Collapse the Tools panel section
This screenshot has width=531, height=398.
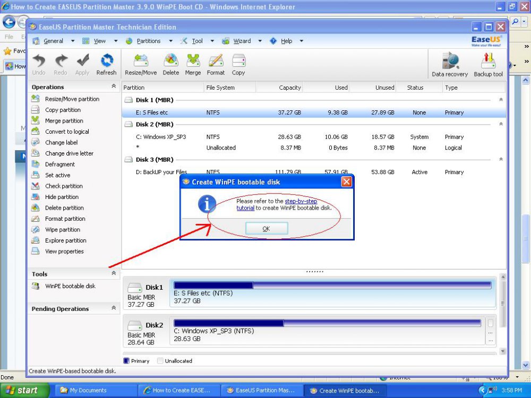point(114,273)
